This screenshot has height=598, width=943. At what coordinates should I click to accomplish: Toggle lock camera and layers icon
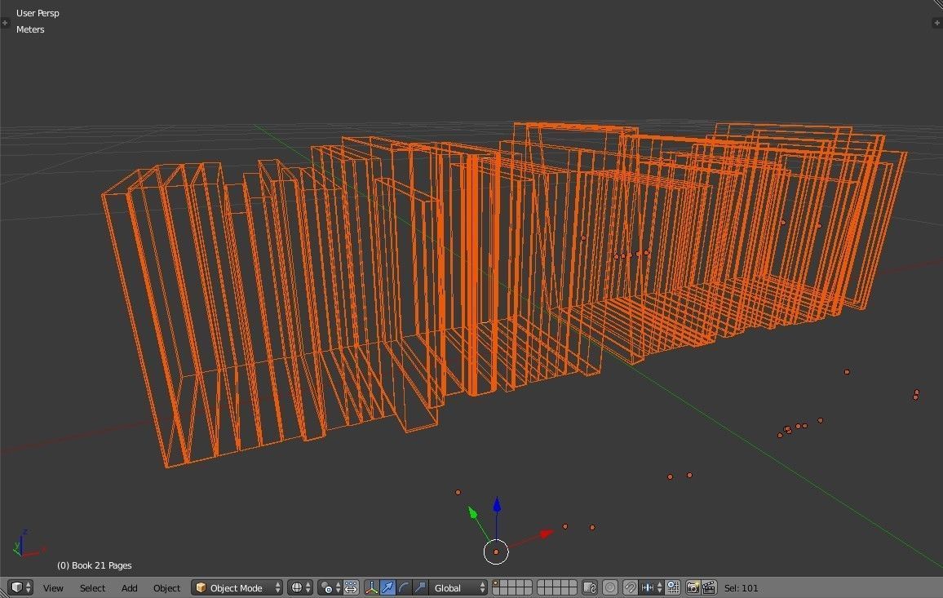pyautogui.click(x=590, y=587)
